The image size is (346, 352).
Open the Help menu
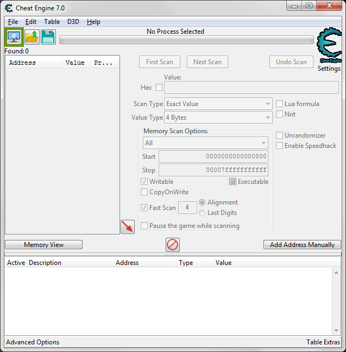[x=93, y=22]
